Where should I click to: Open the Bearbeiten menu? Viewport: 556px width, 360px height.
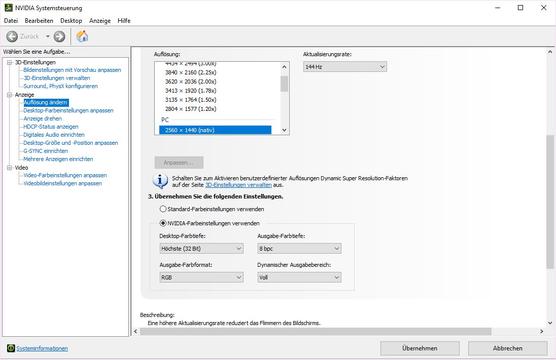39,21
